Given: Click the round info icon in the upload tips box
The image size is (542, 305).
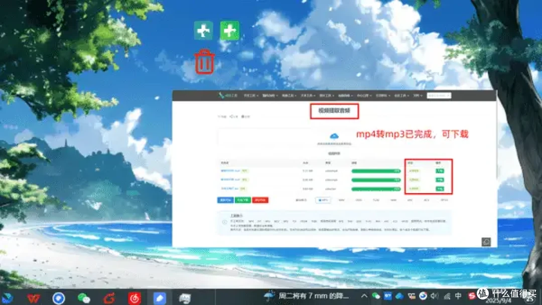Looking at the screenshot, I should [x=224, y=222].
